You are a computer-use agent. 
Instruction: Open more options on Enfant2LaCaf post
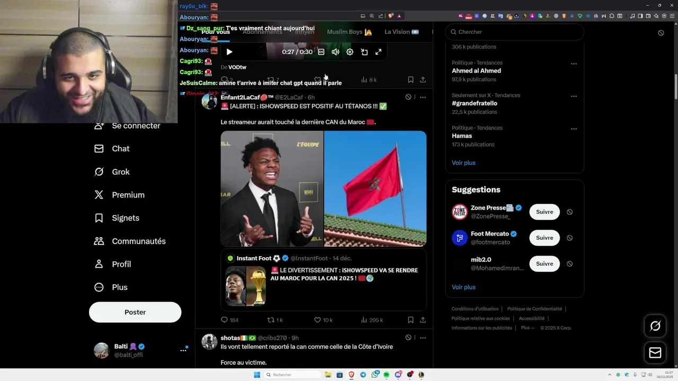click(423, 97)
